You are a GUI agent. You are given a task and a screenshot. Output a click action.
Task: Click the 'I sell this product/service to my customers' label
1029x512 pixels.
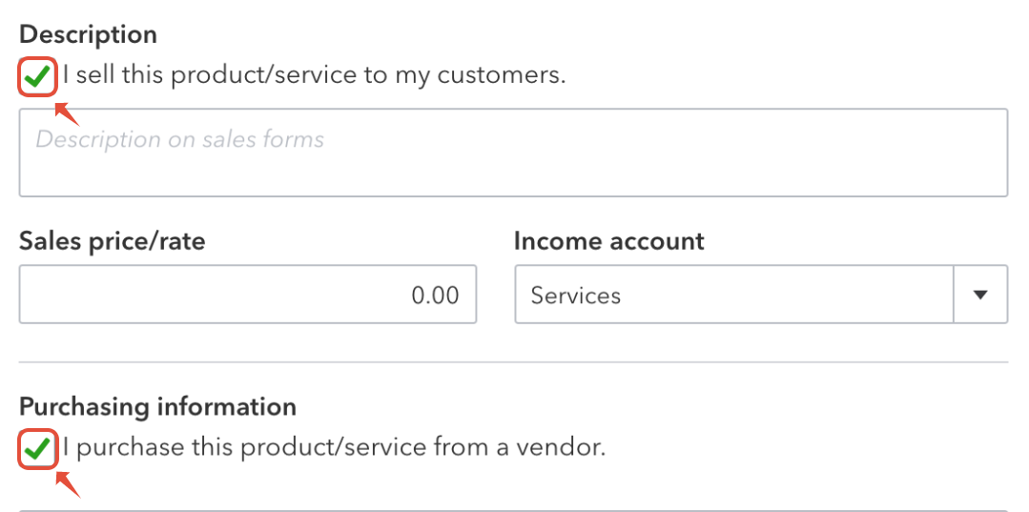(x=315, y=75)
